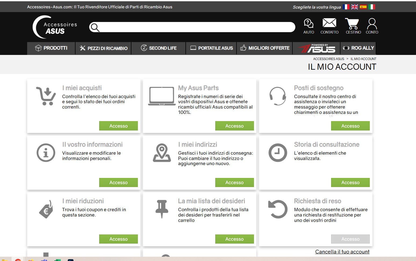Click Accesso under I miei riduzioni

click(x=119, y=239)
